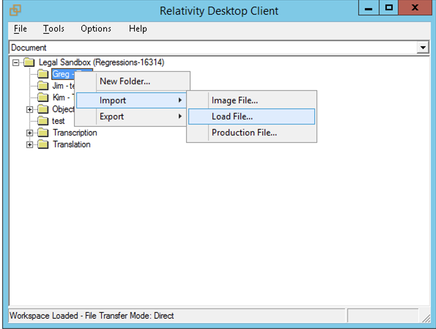Select Load File from the Import submenu
Screen dimensions: 436x329
click(232, 116)
